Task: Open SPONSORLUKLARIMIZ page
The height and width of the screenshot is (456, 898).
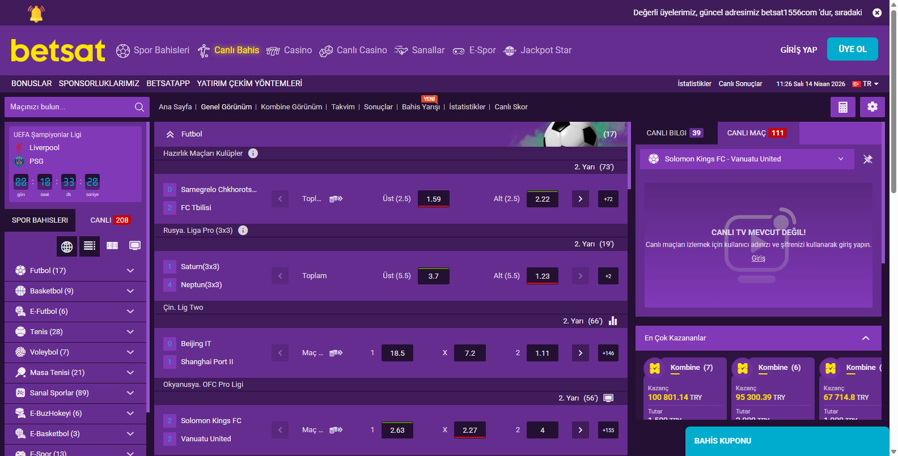Action: (99, 83)
